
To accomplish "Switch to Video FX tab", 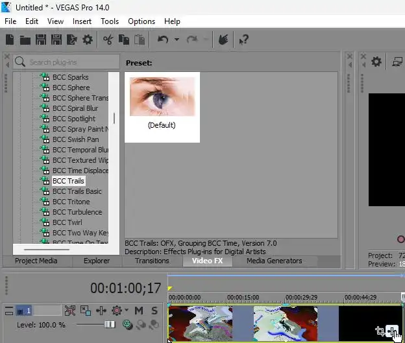I will coord(208,261).
